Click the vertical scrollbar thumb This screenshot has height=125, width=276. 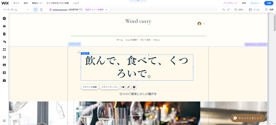click(275, 23)
